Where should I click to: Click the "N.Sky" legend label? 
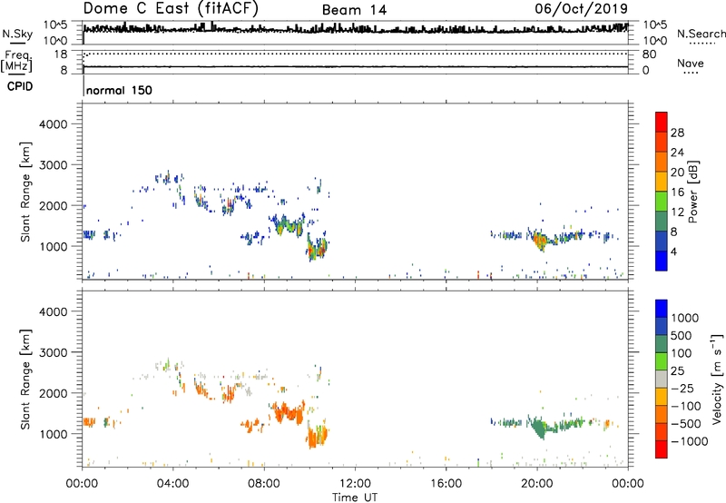(x=17, y=34)
